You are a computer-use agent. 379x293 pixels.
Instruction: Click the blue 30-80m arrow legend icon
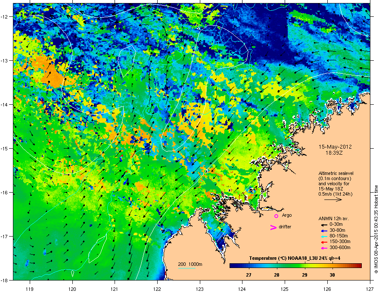tap(324, 231)
